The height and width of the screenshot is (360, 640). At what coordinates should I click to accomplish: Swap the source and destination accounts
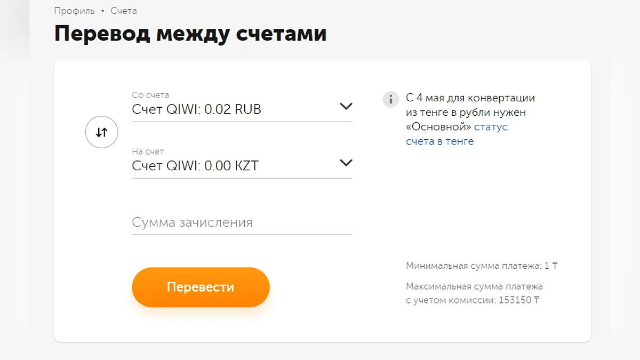[101, 132]
